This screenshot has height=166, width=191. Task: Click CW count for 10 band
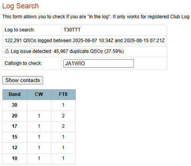coord(39,158)
